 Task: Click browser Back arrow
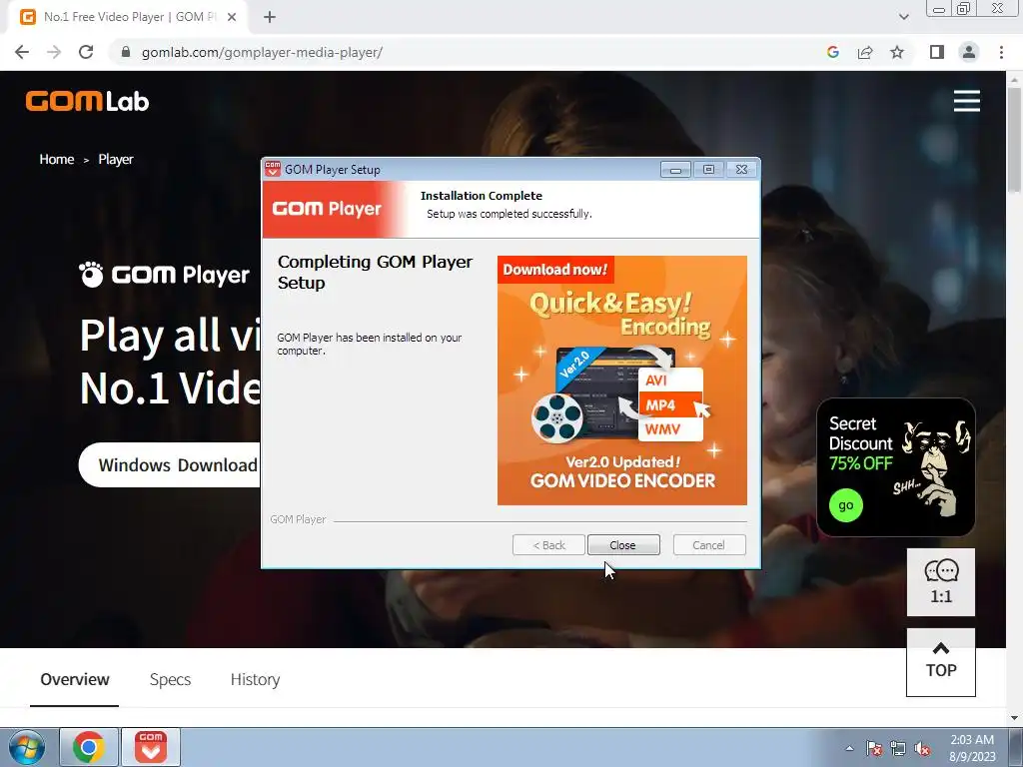click(x=22, y=52)
